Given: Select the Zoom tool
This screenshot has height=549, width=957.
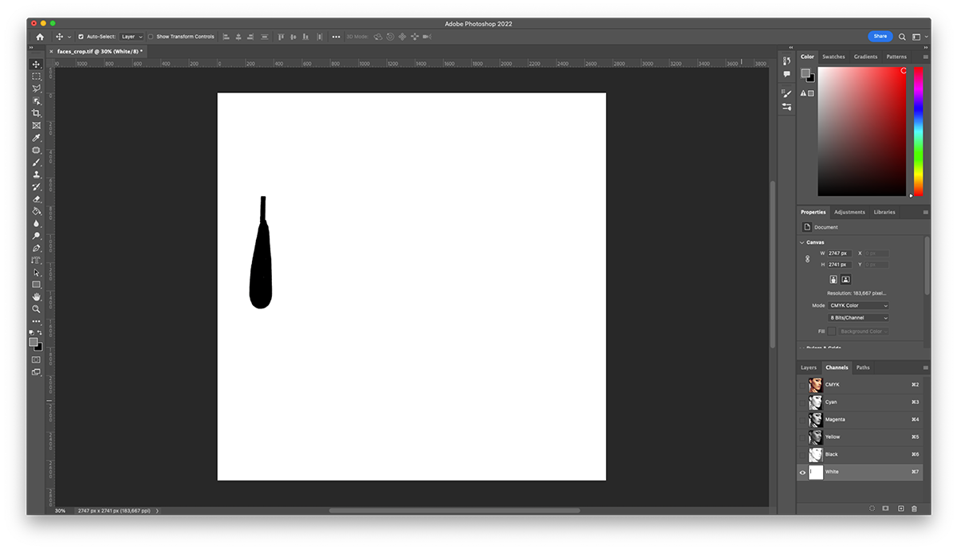Looking at the screenshot, I should (36, 309).
